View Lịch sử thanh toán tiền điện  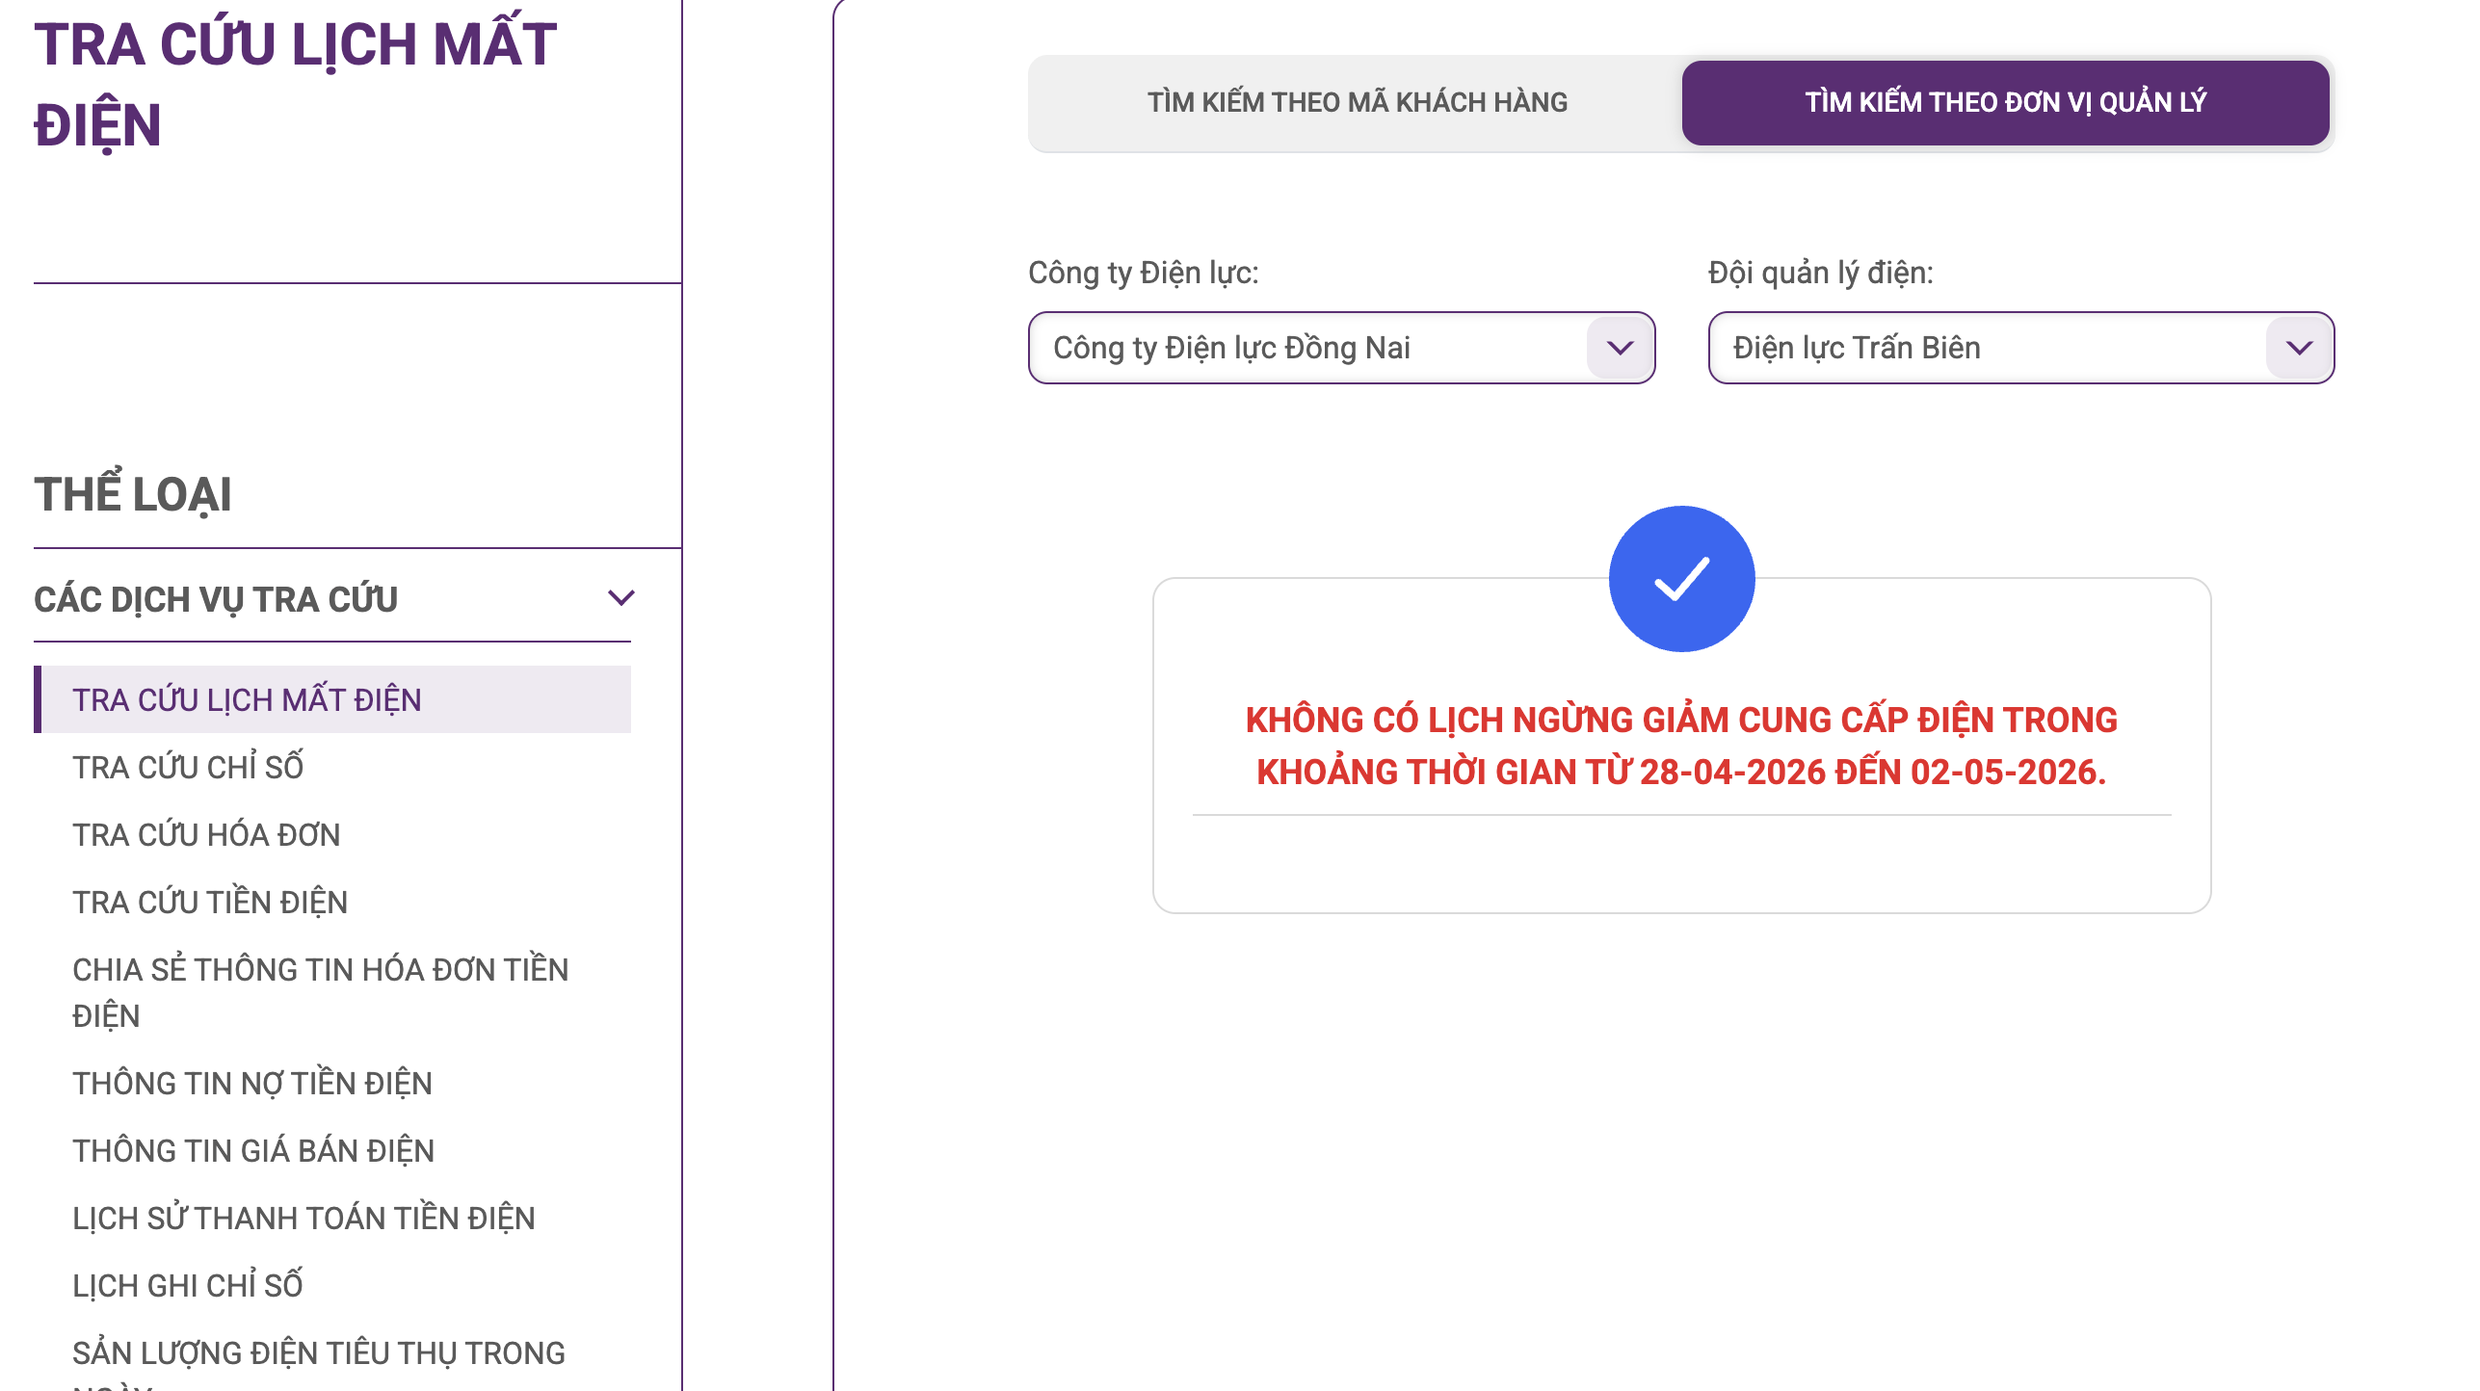pos(303,1218)
